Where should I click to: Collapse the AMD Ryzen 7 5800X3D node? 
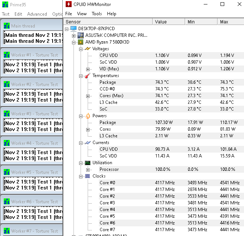tap(73, 42)
